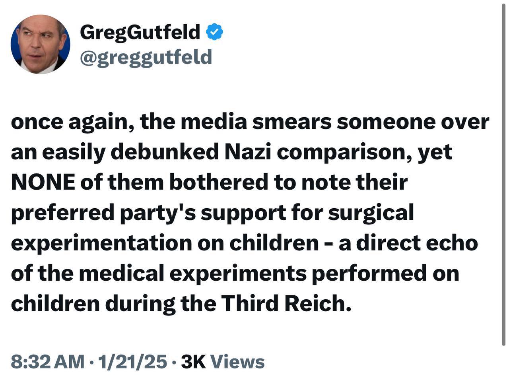Click the @greggutfeld handle

click(146, 58)
